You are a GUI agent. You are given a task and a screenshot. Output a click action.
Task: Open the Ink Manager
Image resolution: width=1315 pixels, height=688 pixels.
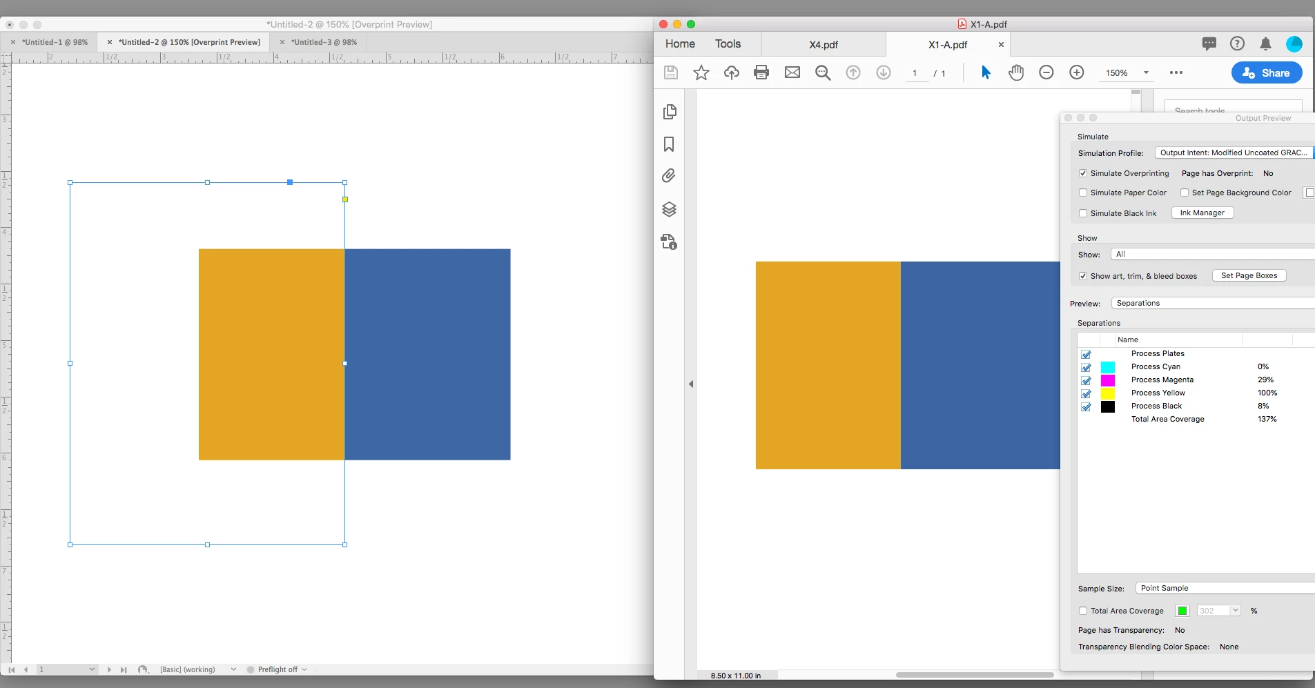[x=1202, y=213]
